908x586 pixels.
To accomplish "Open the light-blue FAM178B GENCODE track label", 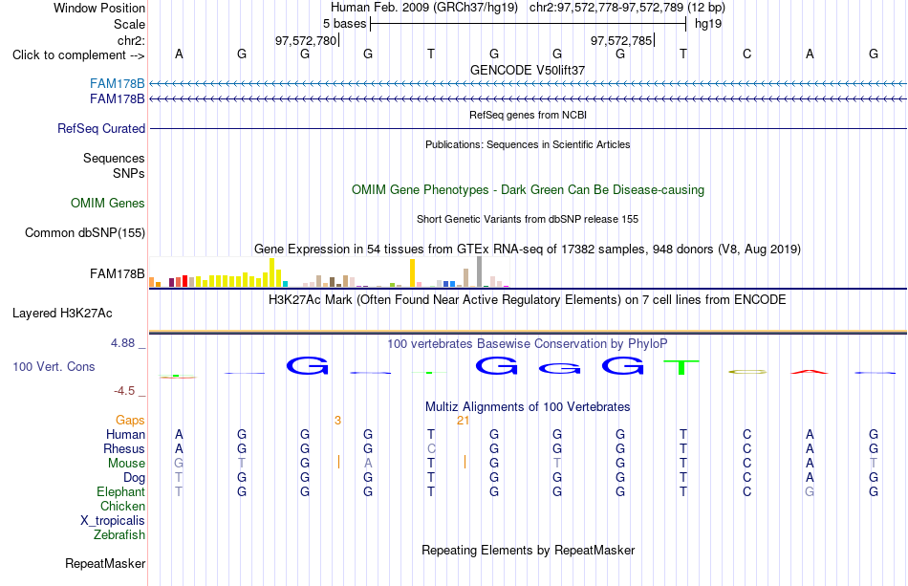I will point(117,84).
